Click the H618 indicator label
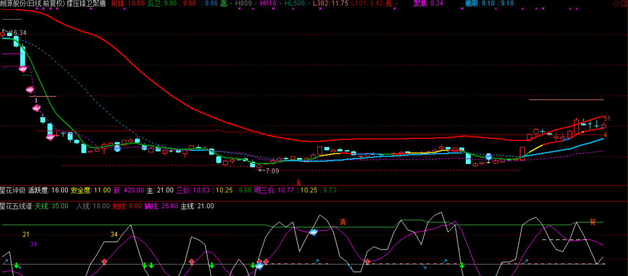This screenshot has width=628, height=276. [x=271, y=4]
